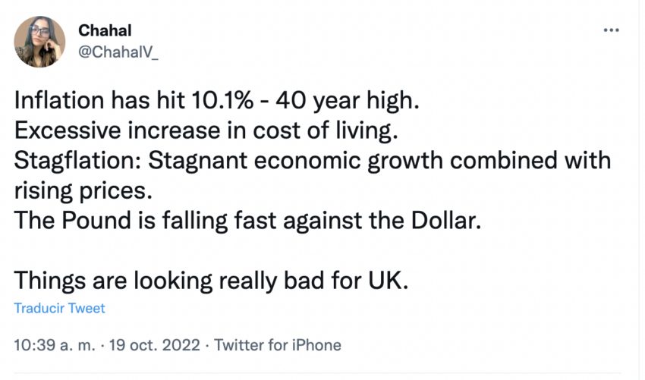645x380 pixels.
Task: Click the line beginning "Stagflation: Stagnant economic growth"
Action: pyautogui.click(x=313, y=162)
